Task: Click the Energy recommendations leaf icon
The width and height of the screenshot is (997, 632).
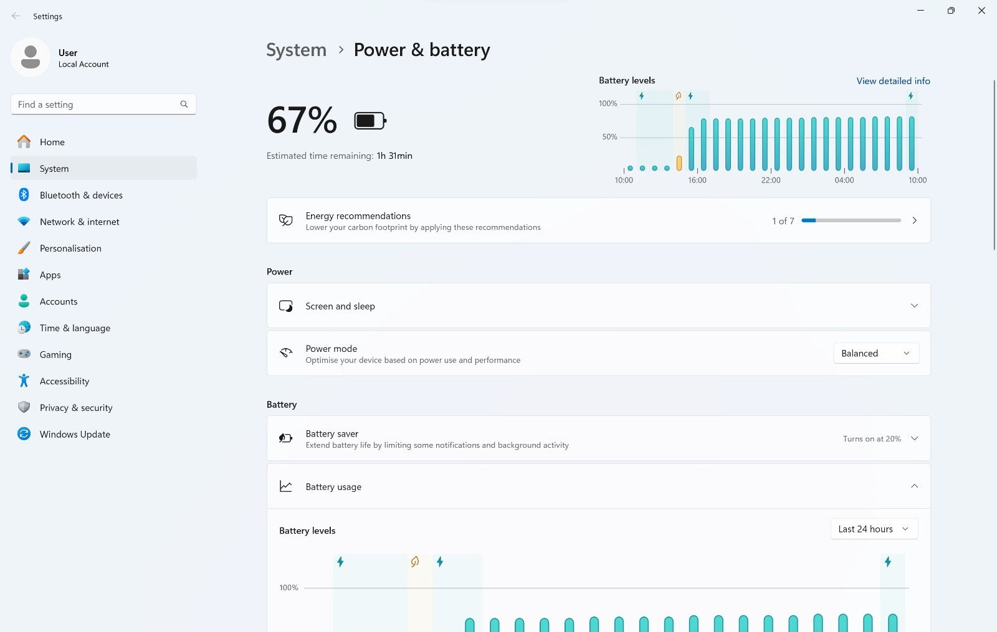Action: tap(286, 220)
